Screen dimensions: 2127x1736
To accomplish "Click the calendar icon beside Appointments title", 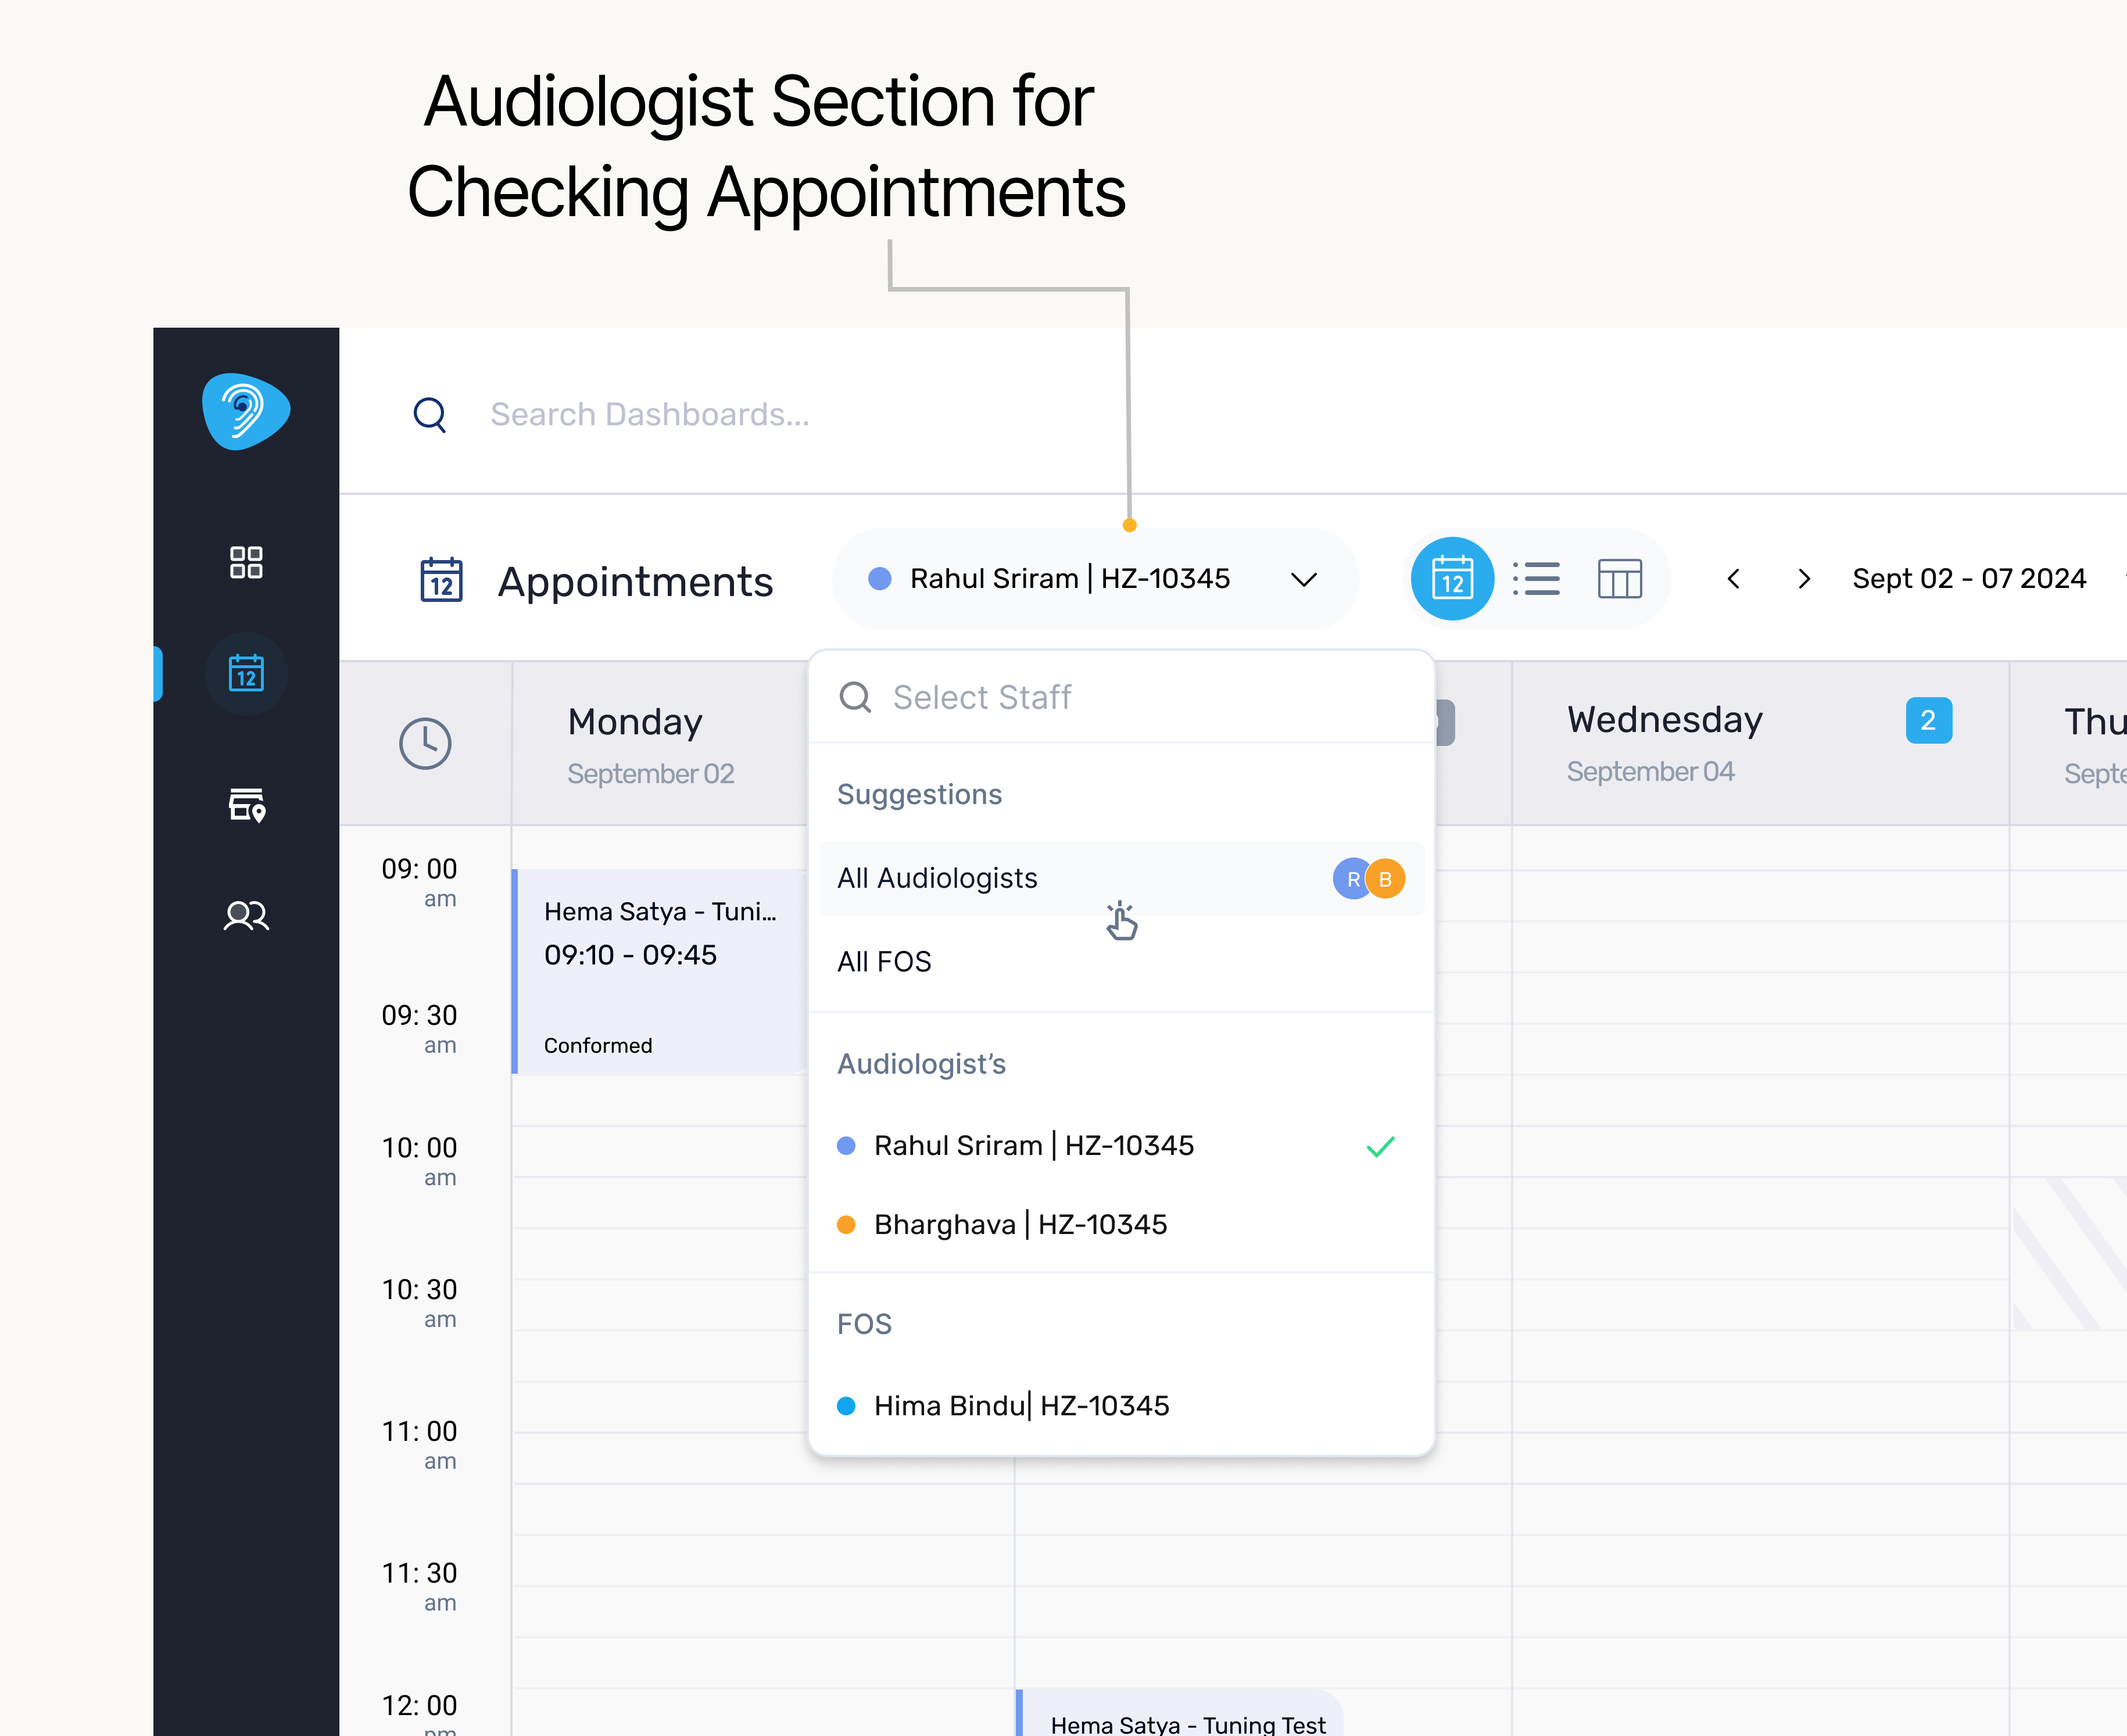I will coord(441,580).
